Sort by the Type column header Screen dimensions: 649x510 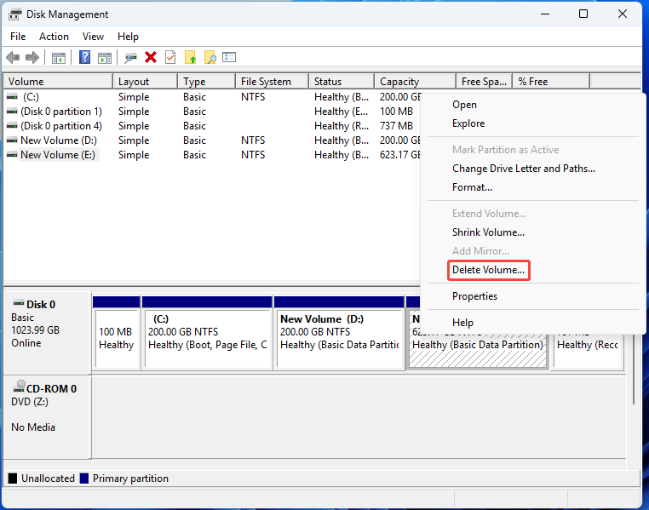click(206, 82)
